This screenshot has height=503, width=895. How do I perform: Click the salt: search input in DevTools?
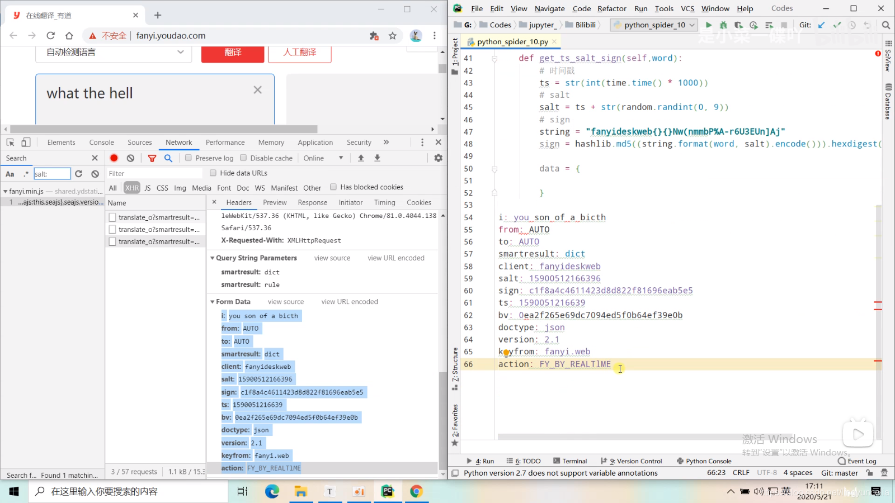[x=52, y=174]
